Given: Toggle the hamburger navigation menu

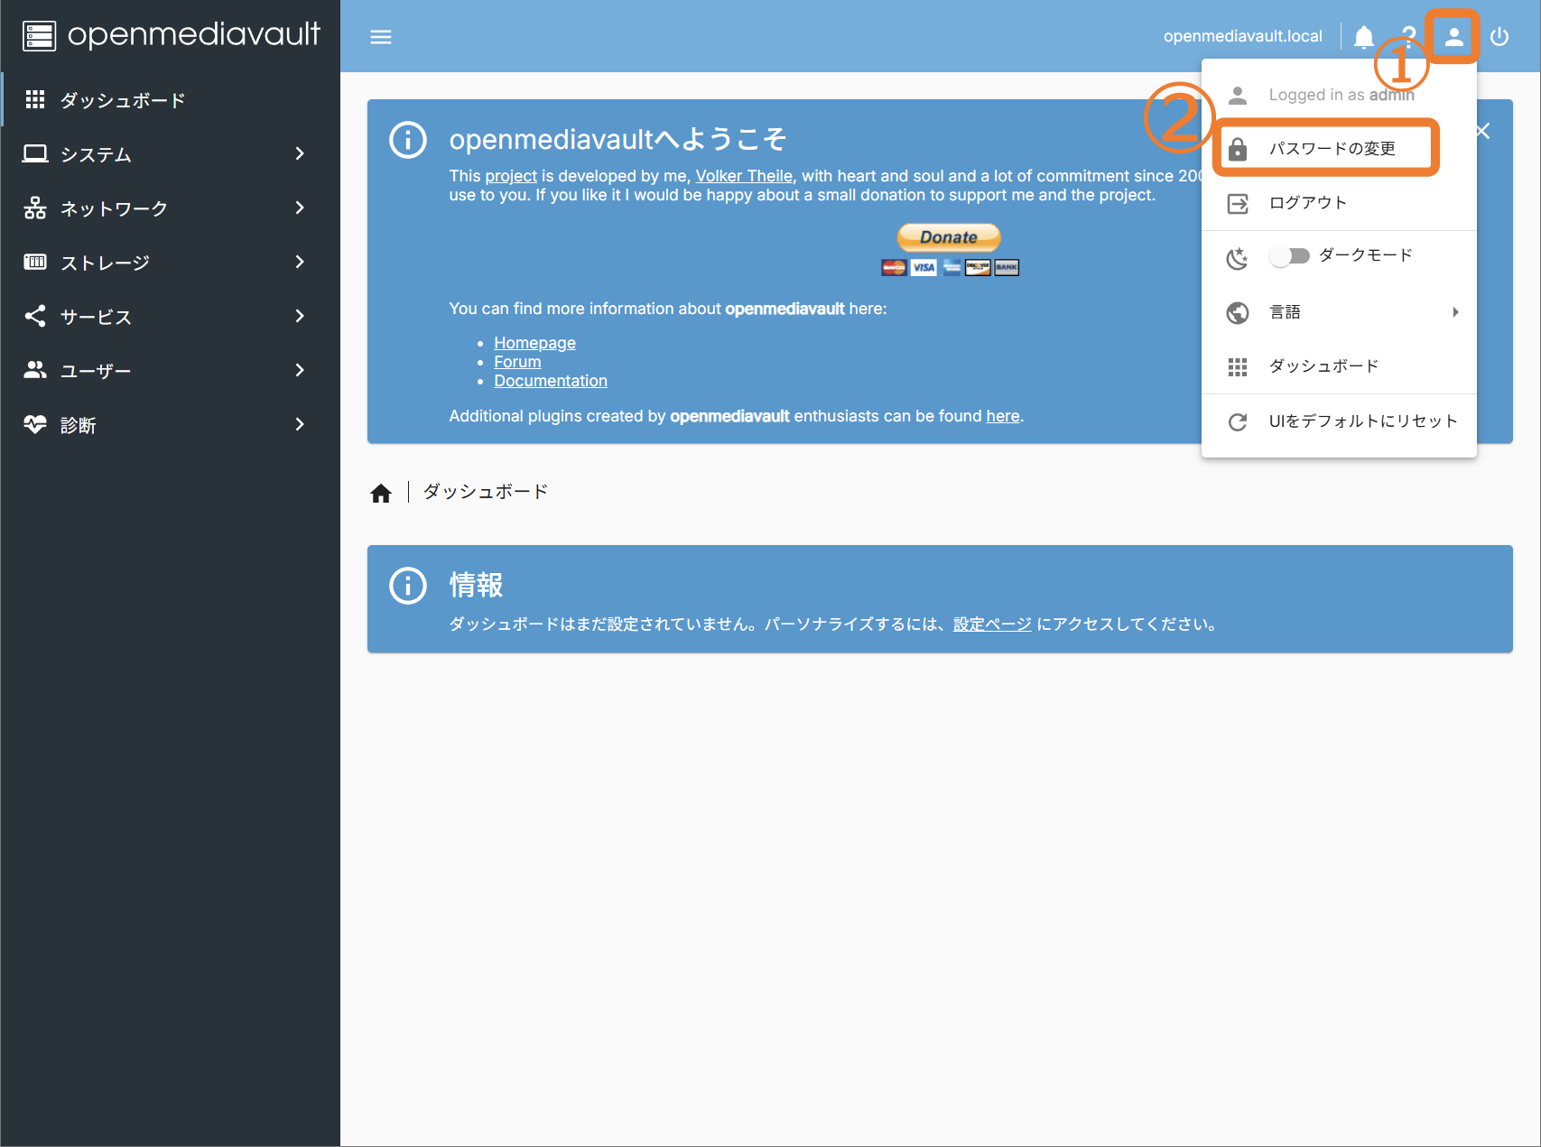Looking at the screenshot, I should tap(381, 37).
